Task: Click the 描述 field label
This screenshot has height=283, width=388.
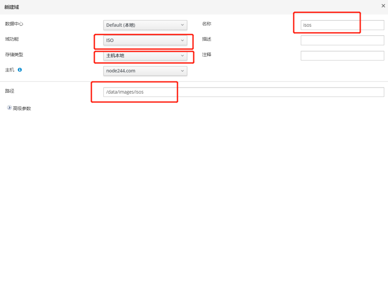Action: 206,39
